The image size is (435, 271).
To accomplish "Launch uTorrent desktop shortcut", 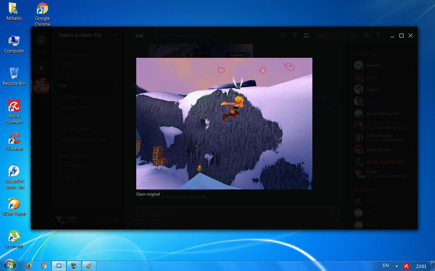I will [x=14, y=239].
